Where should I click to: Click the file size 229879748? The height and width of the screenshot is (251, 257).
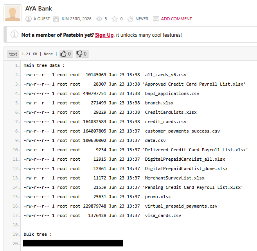95,206
